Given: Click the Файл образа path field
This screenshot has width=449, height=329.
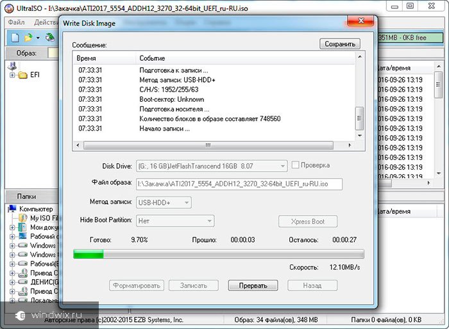Looking at the screenshot, I should coord(239,184).
